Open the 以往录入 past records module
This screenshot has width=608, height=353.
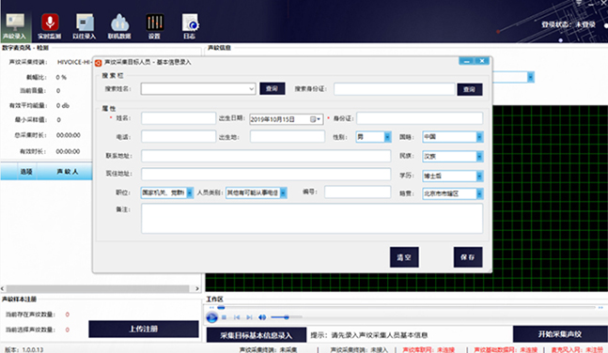point(85,26)
